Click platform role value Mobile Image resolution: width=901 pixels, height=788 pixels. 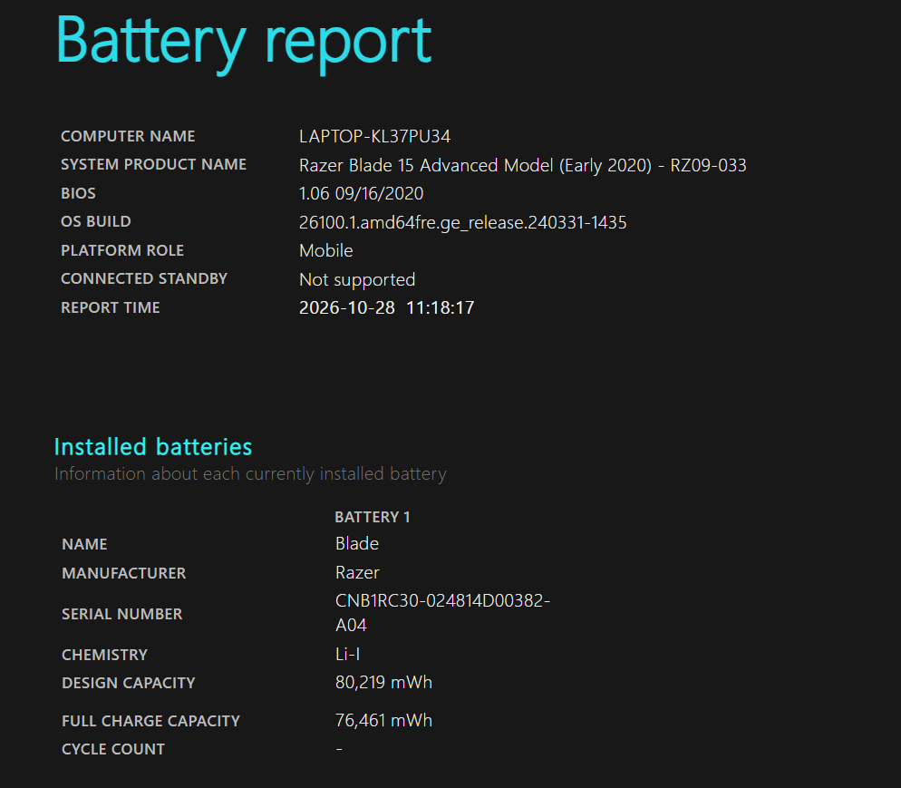pyautogui.click(x=325, y=250)
